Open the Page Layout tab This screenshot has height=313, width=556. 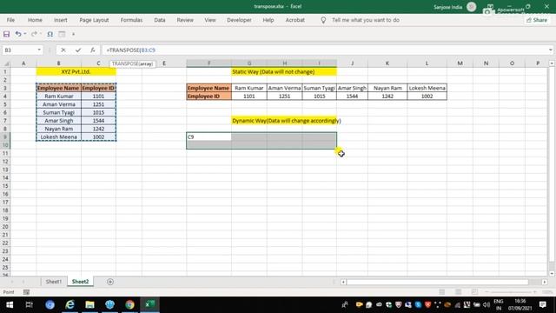point(94,20)
